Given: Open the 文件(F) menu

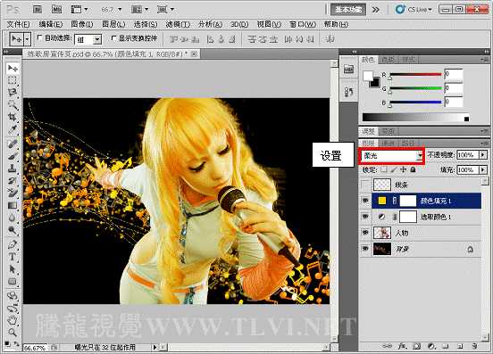Looking at the screenshot, I should point(18,24).
